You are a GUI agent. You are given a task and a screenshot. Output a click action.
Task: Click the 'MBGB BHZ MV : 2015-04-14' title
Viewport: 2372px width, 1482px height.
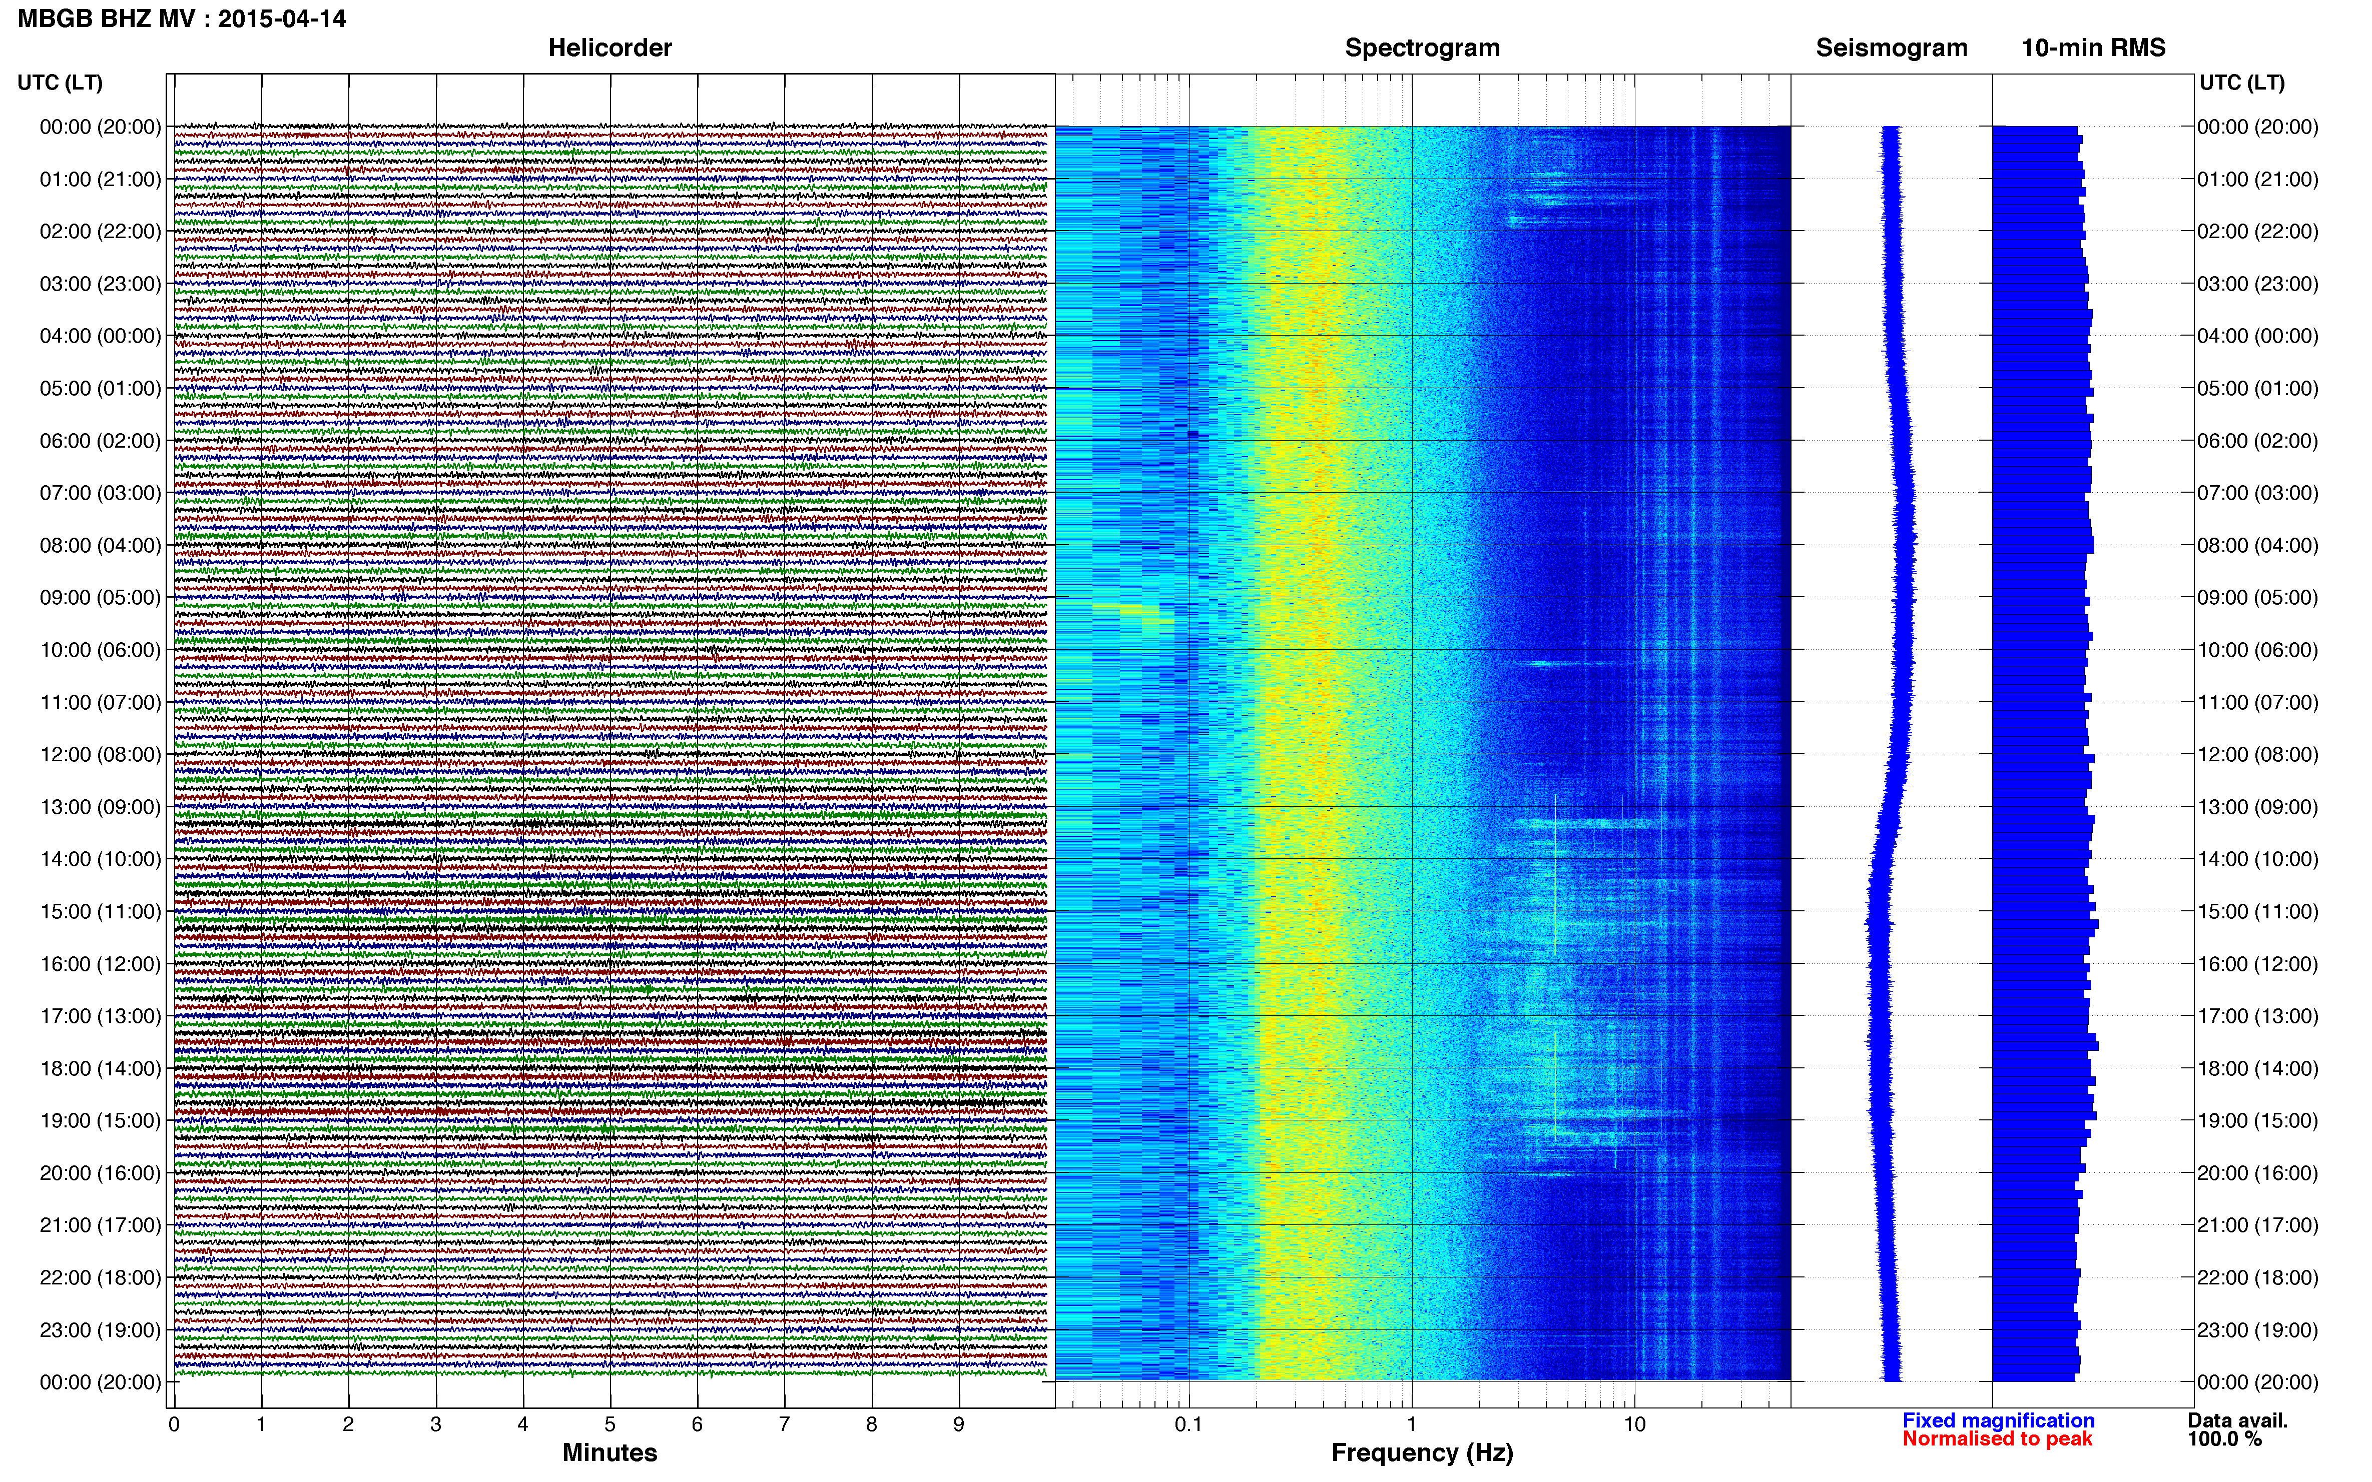click(x=182, y=19)
